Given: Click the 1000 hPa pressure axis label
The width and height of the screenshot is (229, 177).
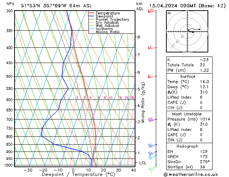Looking at the screenshot, I should point(9,165).
